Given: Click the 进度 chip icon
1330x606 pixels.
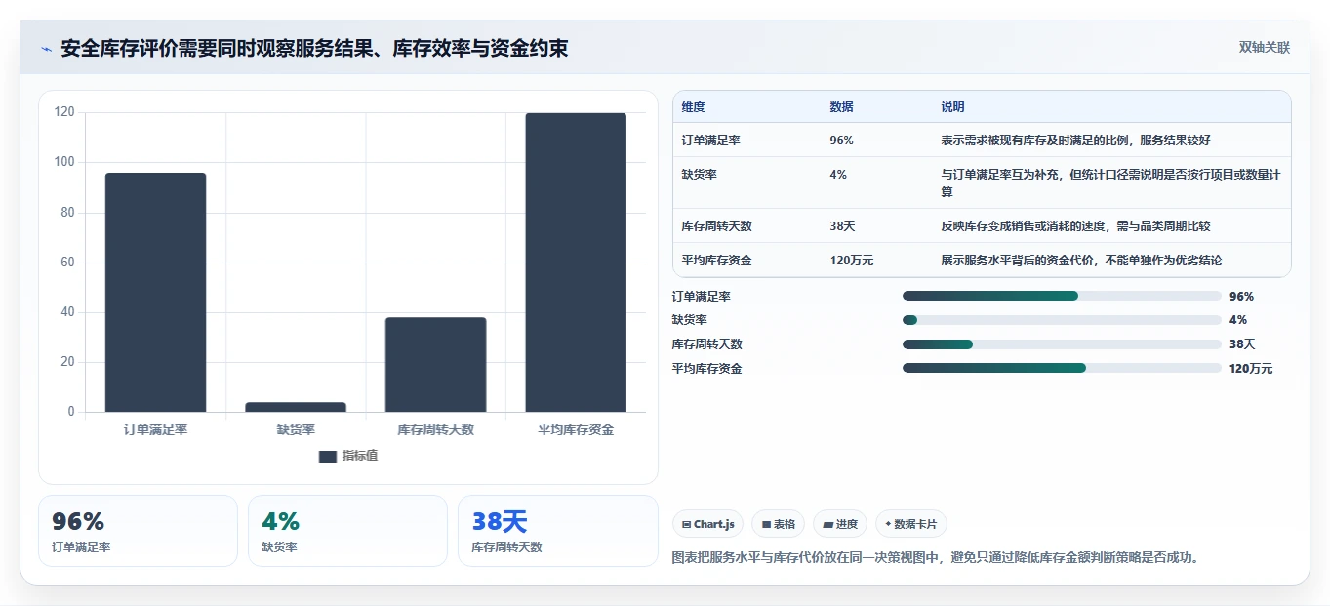Looking at the screenshot, I should tap(827, 524).
